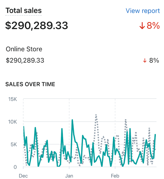Select the large $290,289.33 total sales value
Image resolution: width=164 pixels, height=179 pixels.
tap(37, 25)
